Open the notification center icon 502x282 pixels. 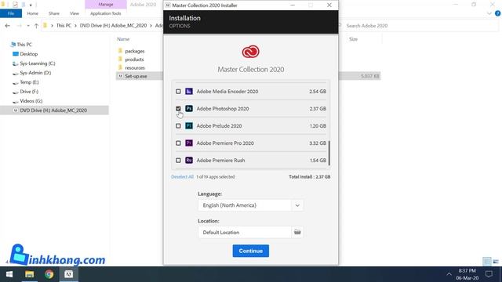click(x=489, y=274)
